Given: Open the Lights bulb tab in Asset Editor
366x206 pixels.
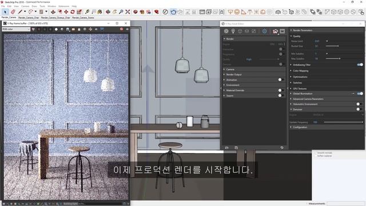Looking at the screenshot, I should click(x=233, y=31).
